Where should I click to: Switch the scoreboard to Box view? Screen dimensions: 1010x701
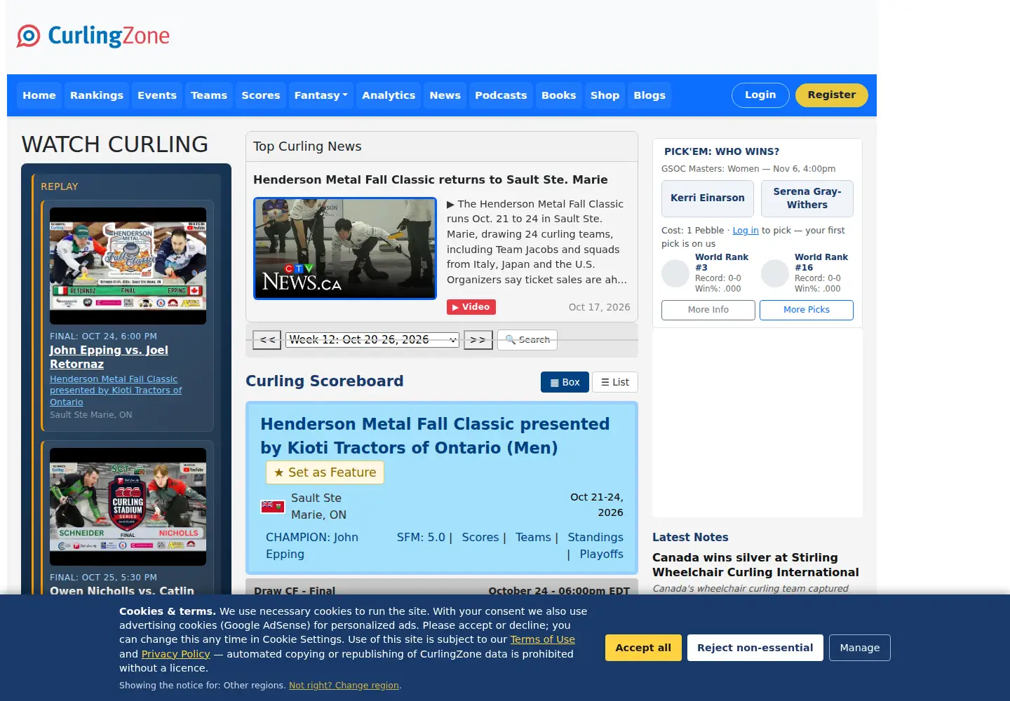[x=565, y=382]
